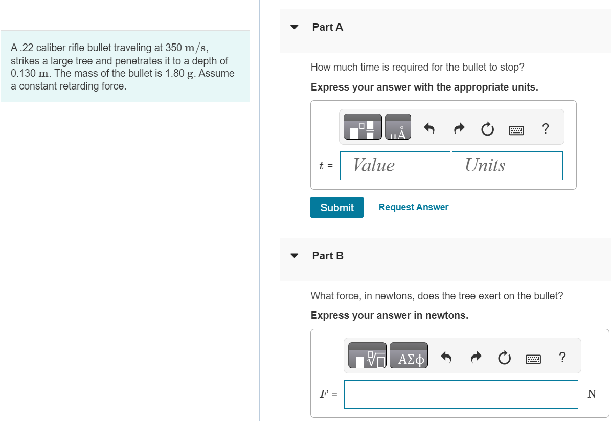Reset the Part A answer field

point(487,128)
